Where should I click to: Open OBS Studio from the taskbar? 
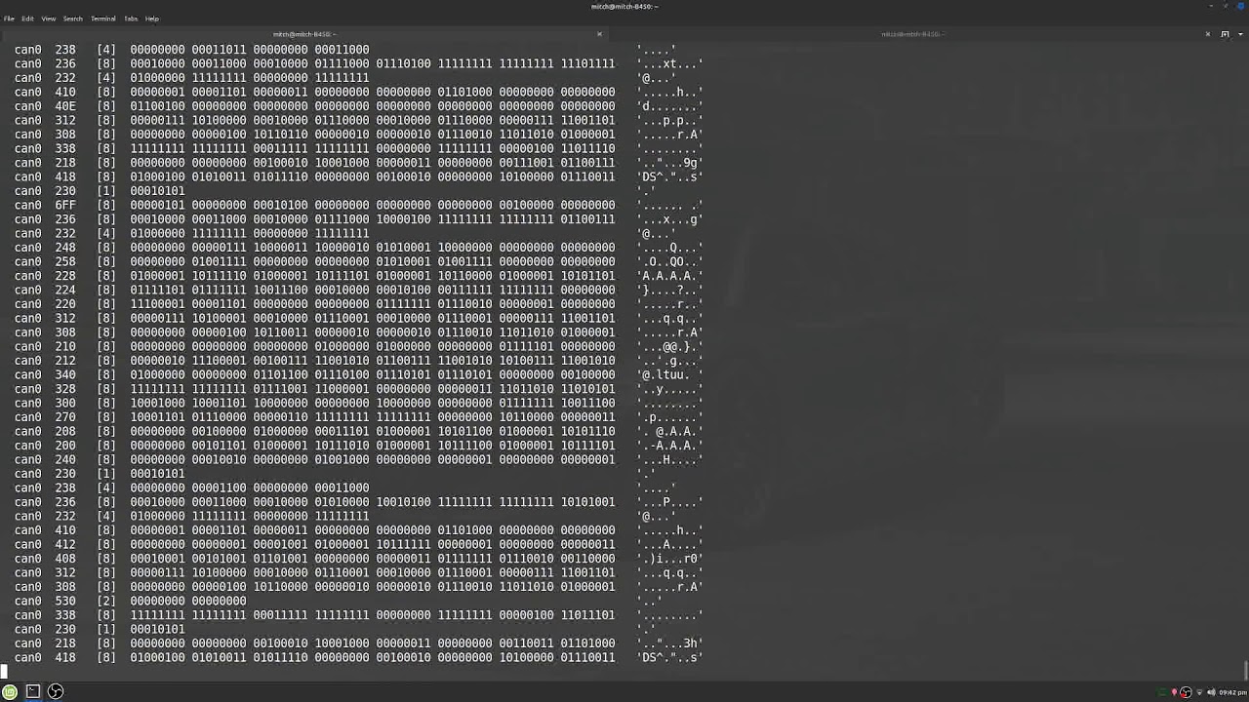56,691
